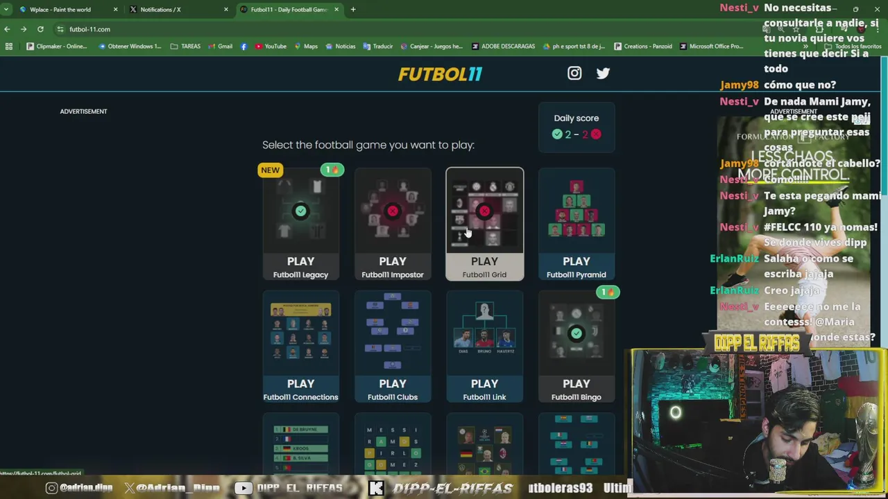This screenshot has width=888, height=499.
Task: Click the FUTBOL11 logo
Action: (440, 73)
